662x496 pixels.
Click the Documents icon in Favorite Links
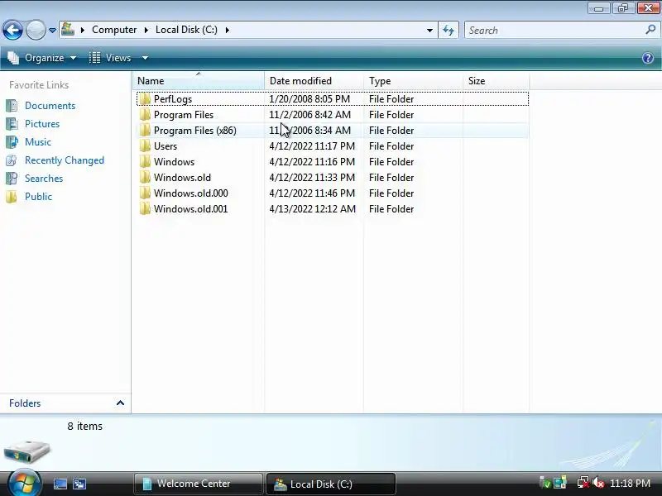click(x=12, y=106)
